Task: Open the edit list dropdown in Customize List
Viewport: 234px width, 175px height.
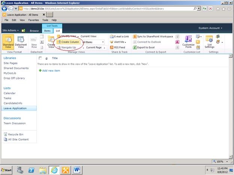Action: tap(199, 36)
